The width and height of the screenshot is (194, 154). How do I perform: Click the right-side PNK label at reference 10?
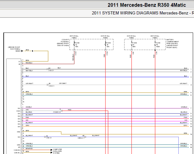[x=186, y=117]
